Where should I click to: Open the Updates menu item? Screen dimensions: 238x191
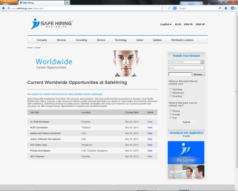coord(157,40)
